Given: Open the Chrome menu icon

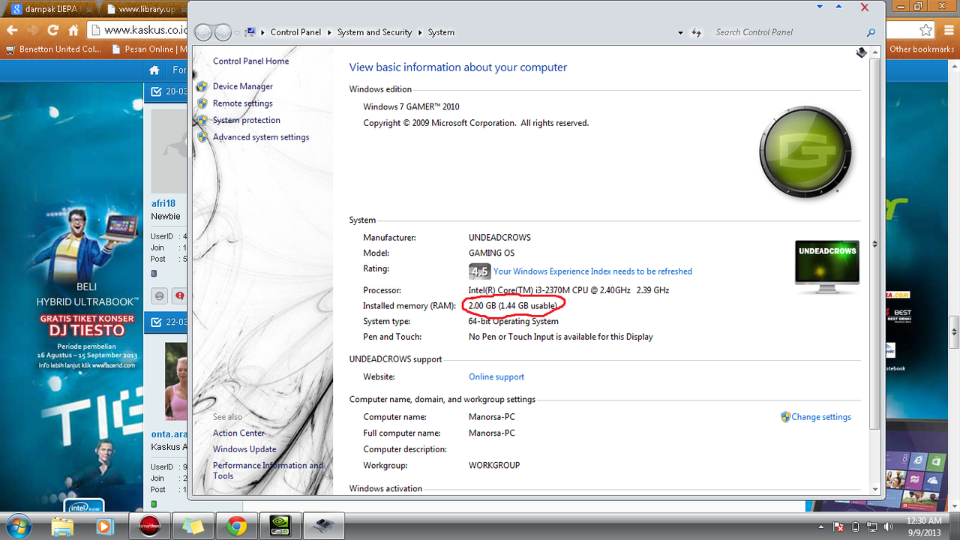Looking at the screenshot, I should pyautogui.click(x=947, y=31).
